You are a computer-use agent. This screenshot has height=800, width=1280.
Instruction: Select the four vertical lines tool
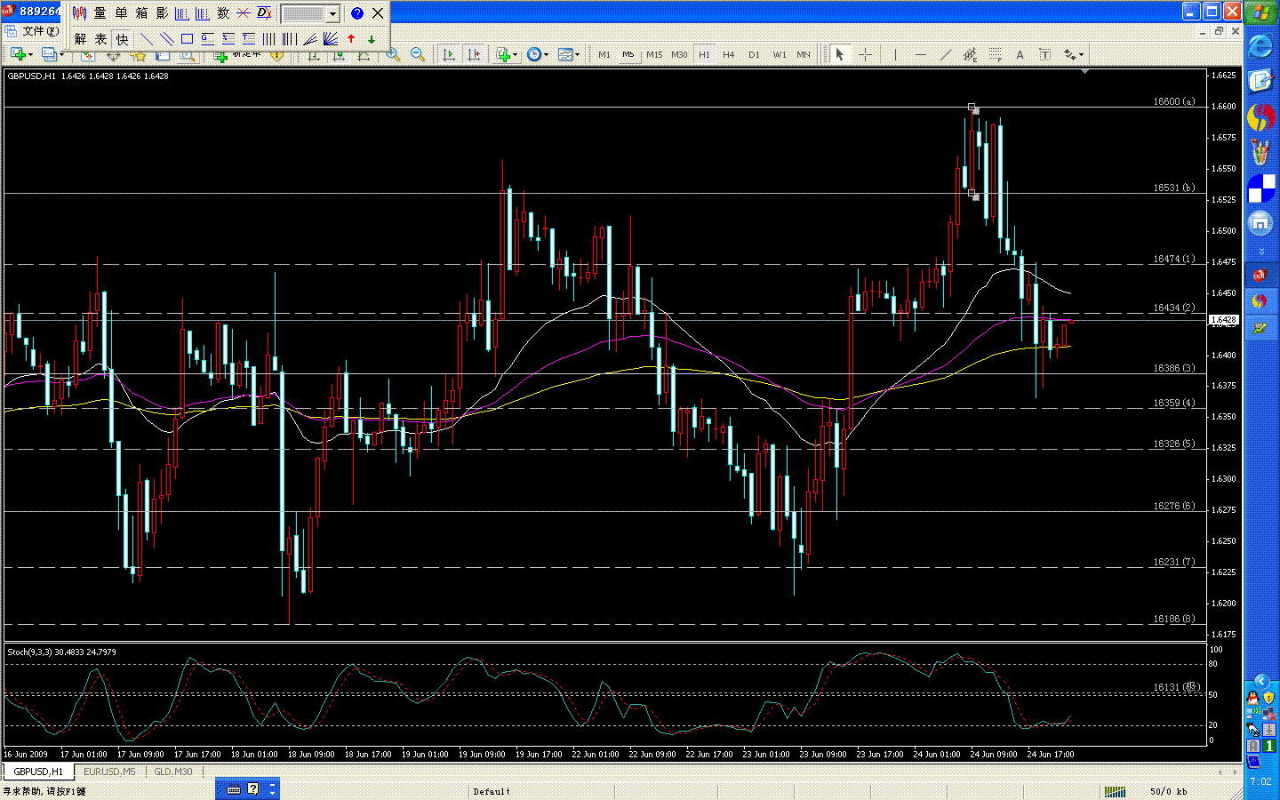268,39
